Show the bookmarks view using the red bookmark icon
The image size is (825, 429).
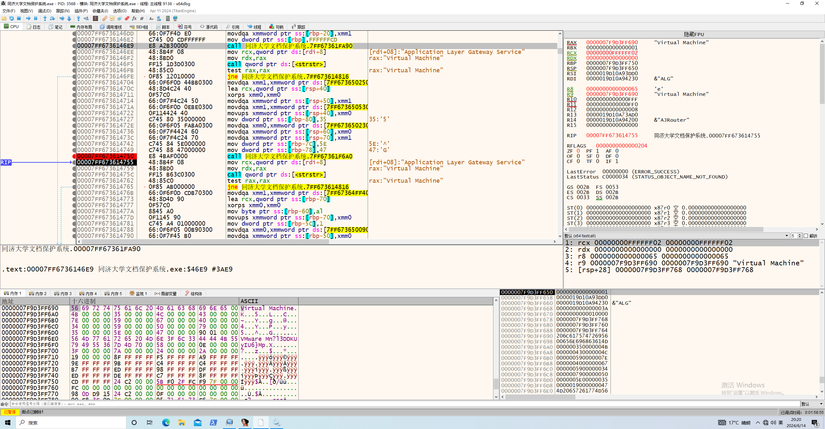127,18
